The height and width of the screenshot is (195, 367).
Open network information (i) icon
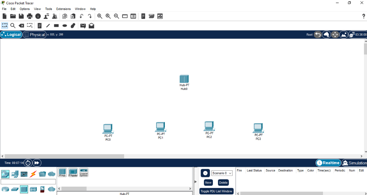click(x=38, y=16)
